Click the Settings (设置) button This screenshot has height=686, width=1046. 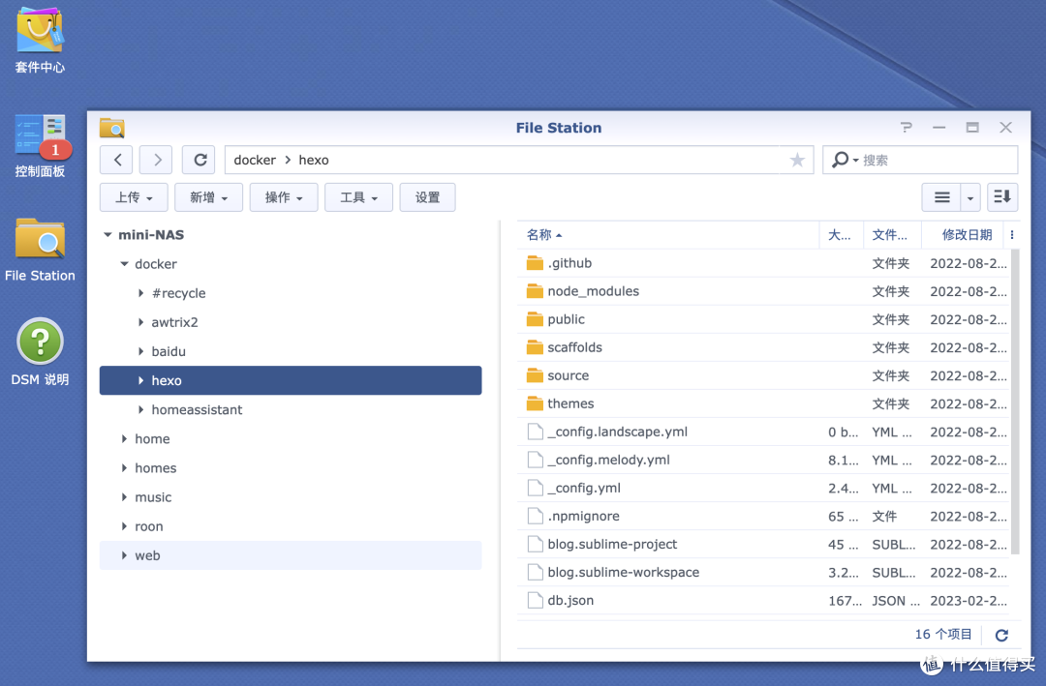[427, 197]
